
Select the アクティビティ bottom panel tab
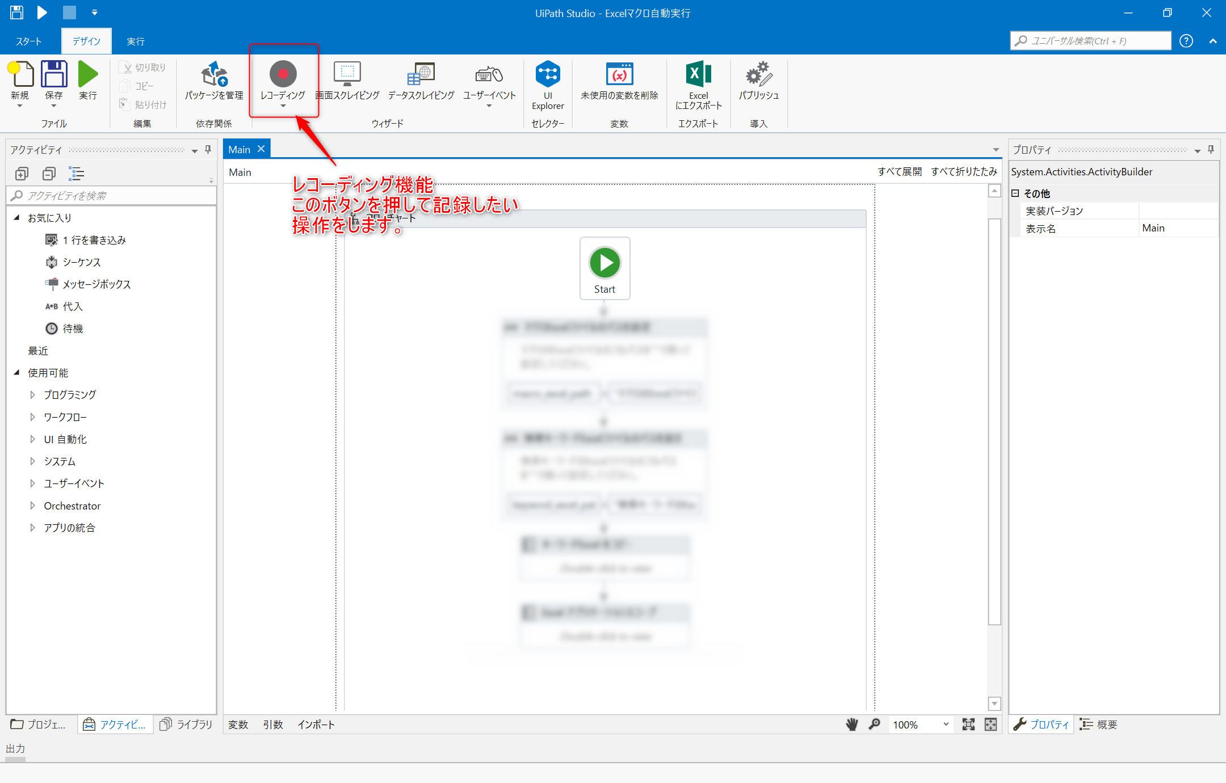point(115,725)
